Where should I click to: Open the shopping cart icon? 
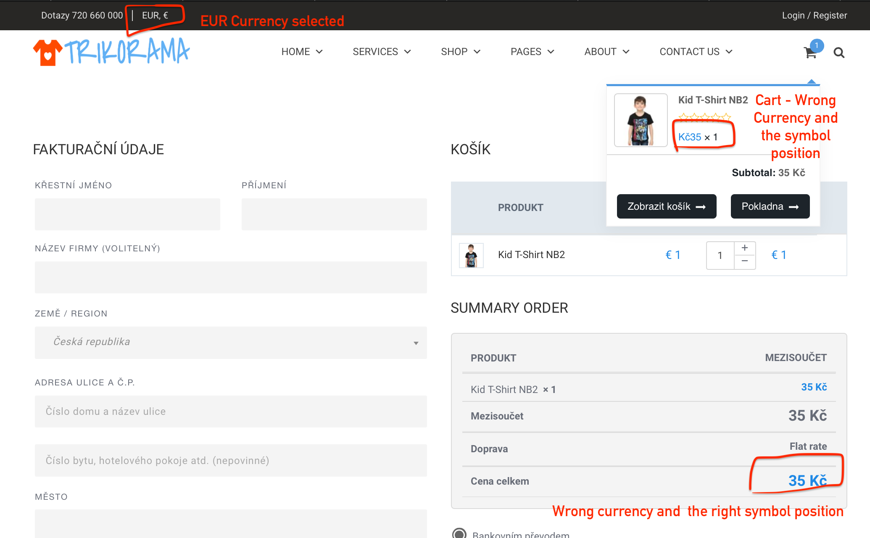point(810,53)
